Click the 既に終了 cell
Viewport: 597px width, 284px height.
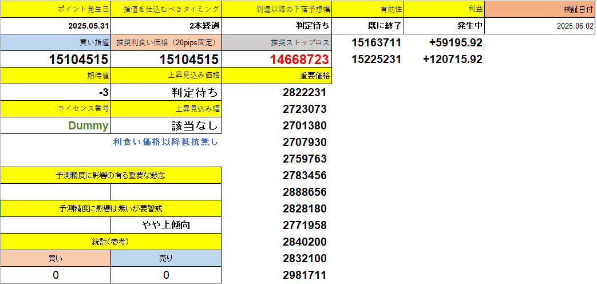tap(368, 26)
